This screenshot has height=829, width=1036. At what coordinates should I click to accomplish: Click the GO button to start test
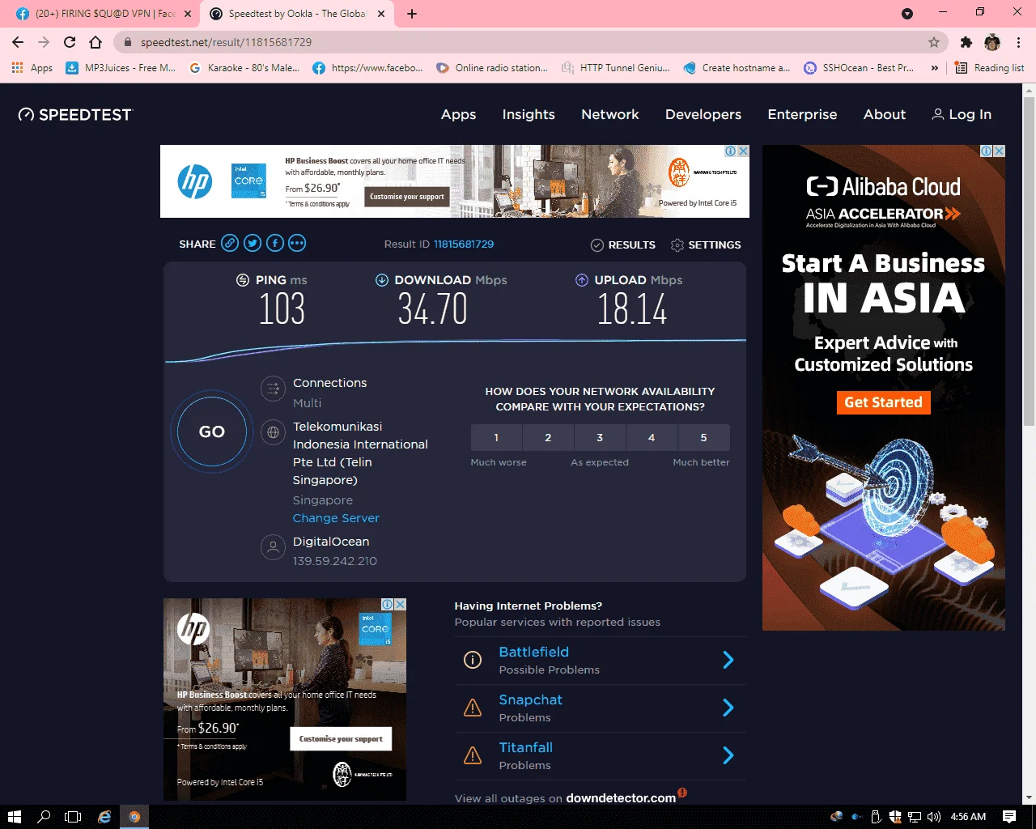pos(212,432)
